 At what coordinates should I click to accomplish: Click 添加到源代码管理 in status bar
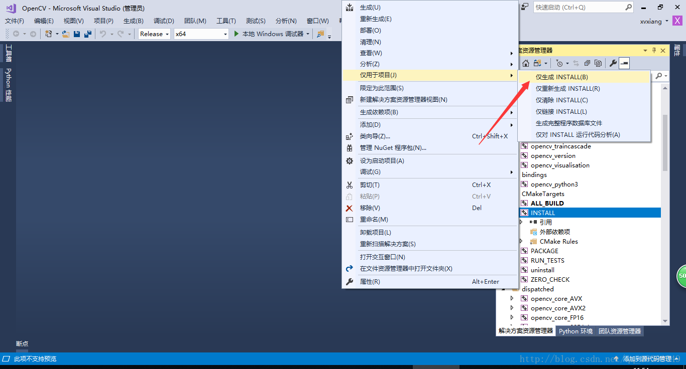(x=647, y=359)
